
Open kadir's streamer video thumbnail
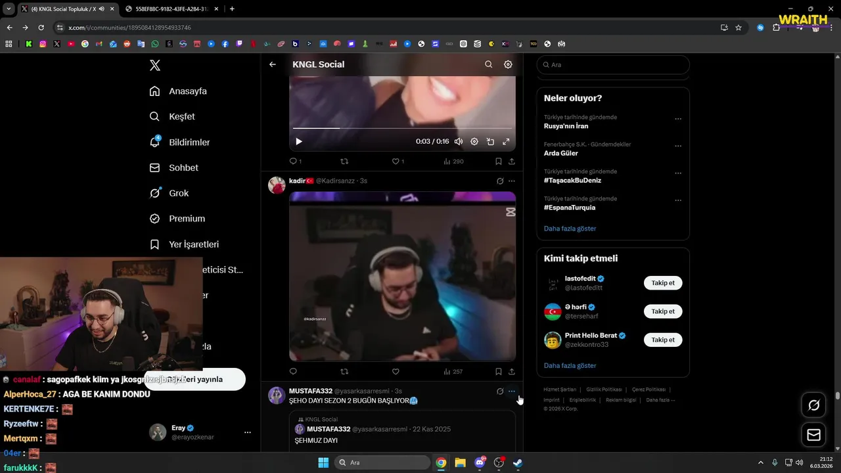point(402,276)
